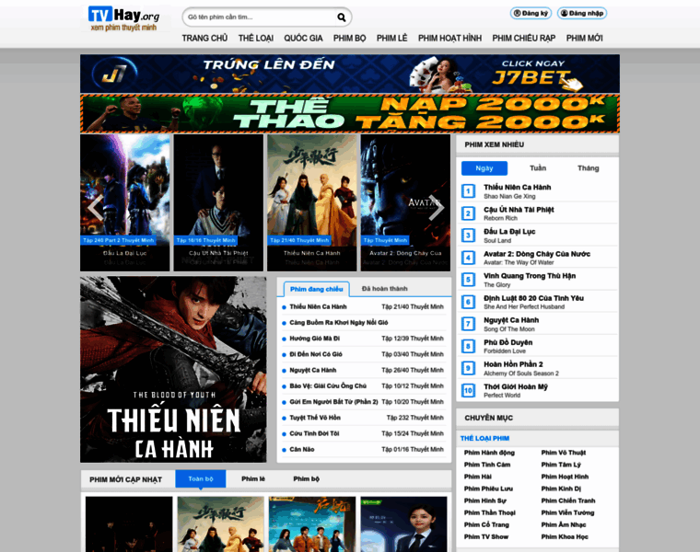
Task: Click the Đăng ký register button
Action: pyautogui.click(x=531, y=14)
